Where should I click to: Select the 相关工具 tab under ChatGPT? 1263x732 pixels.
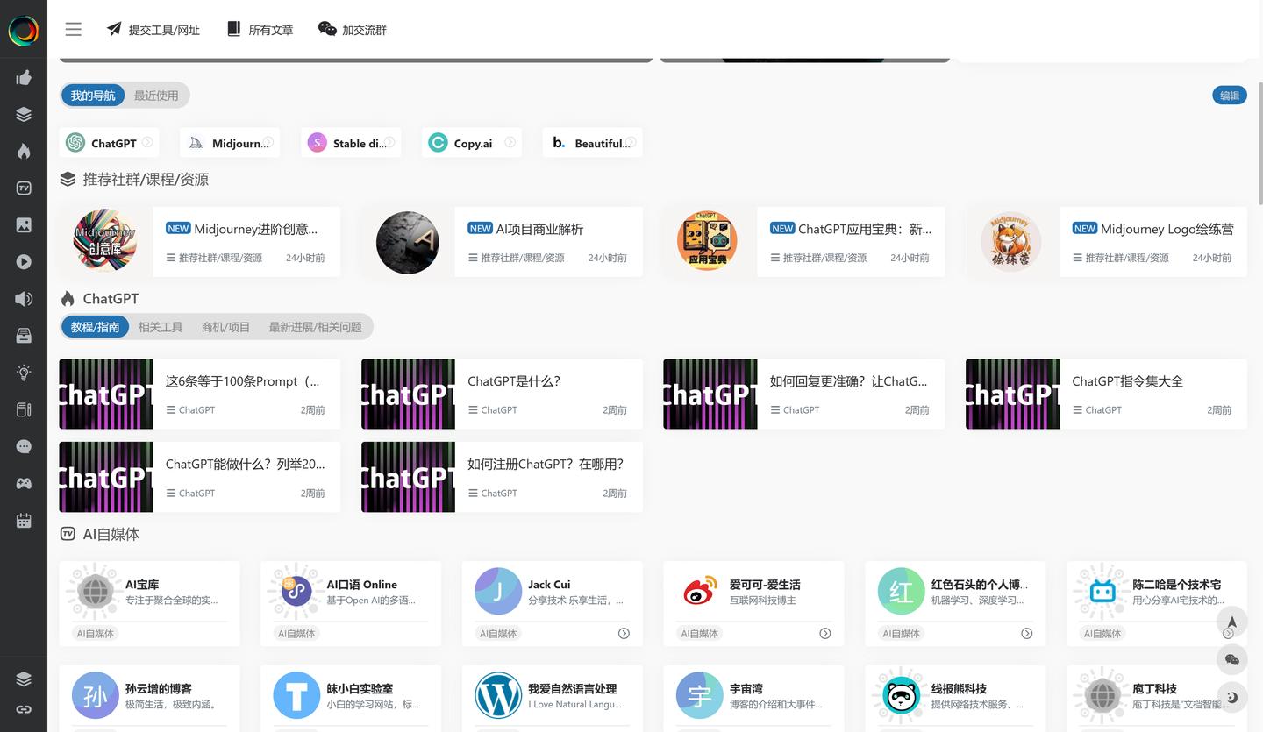pos(161,326)
